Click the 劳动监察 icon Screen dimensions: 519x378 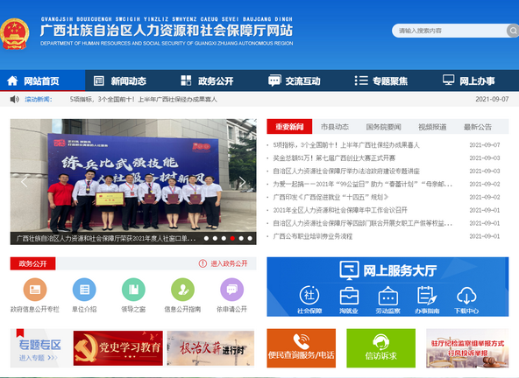(x=387, y=296)
